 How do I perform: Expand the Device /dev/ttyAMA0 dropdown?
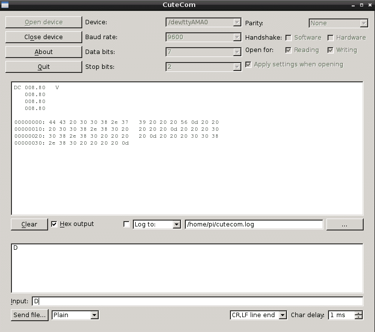[x=237, y=22]
